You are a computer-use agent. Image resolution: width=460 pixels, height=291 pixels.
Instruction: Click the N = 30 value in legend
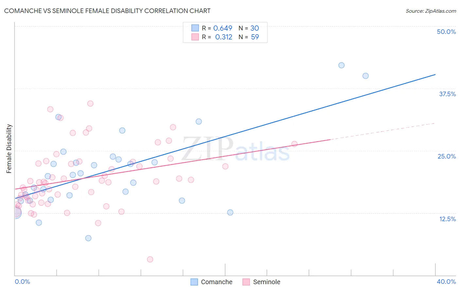(249, 28)
